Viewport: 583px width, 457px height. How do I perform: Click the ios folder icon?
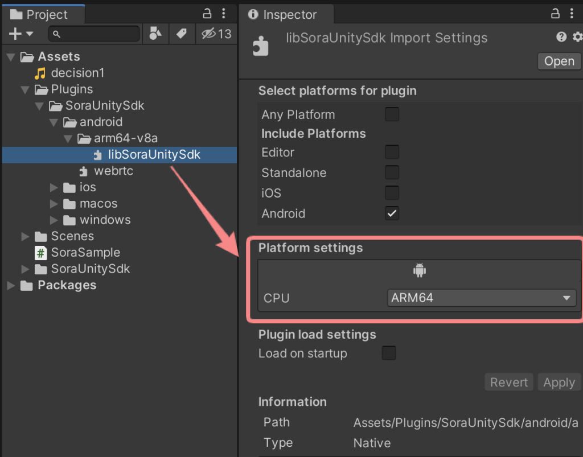(69, 187)
